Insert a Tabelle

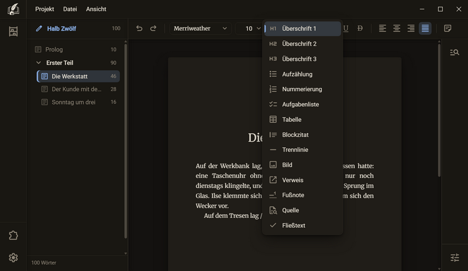(302, 120)
